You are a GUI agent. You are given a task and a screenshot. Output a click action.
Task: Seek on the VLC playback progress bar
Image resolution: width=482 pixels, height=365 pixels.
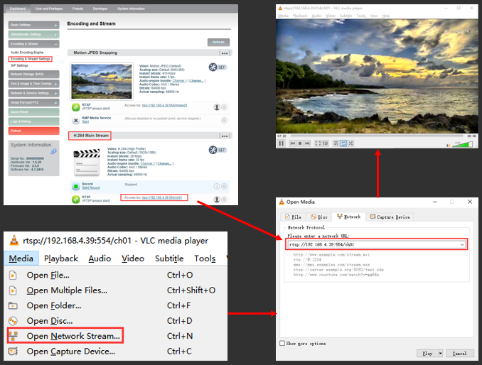coord(377,136)
